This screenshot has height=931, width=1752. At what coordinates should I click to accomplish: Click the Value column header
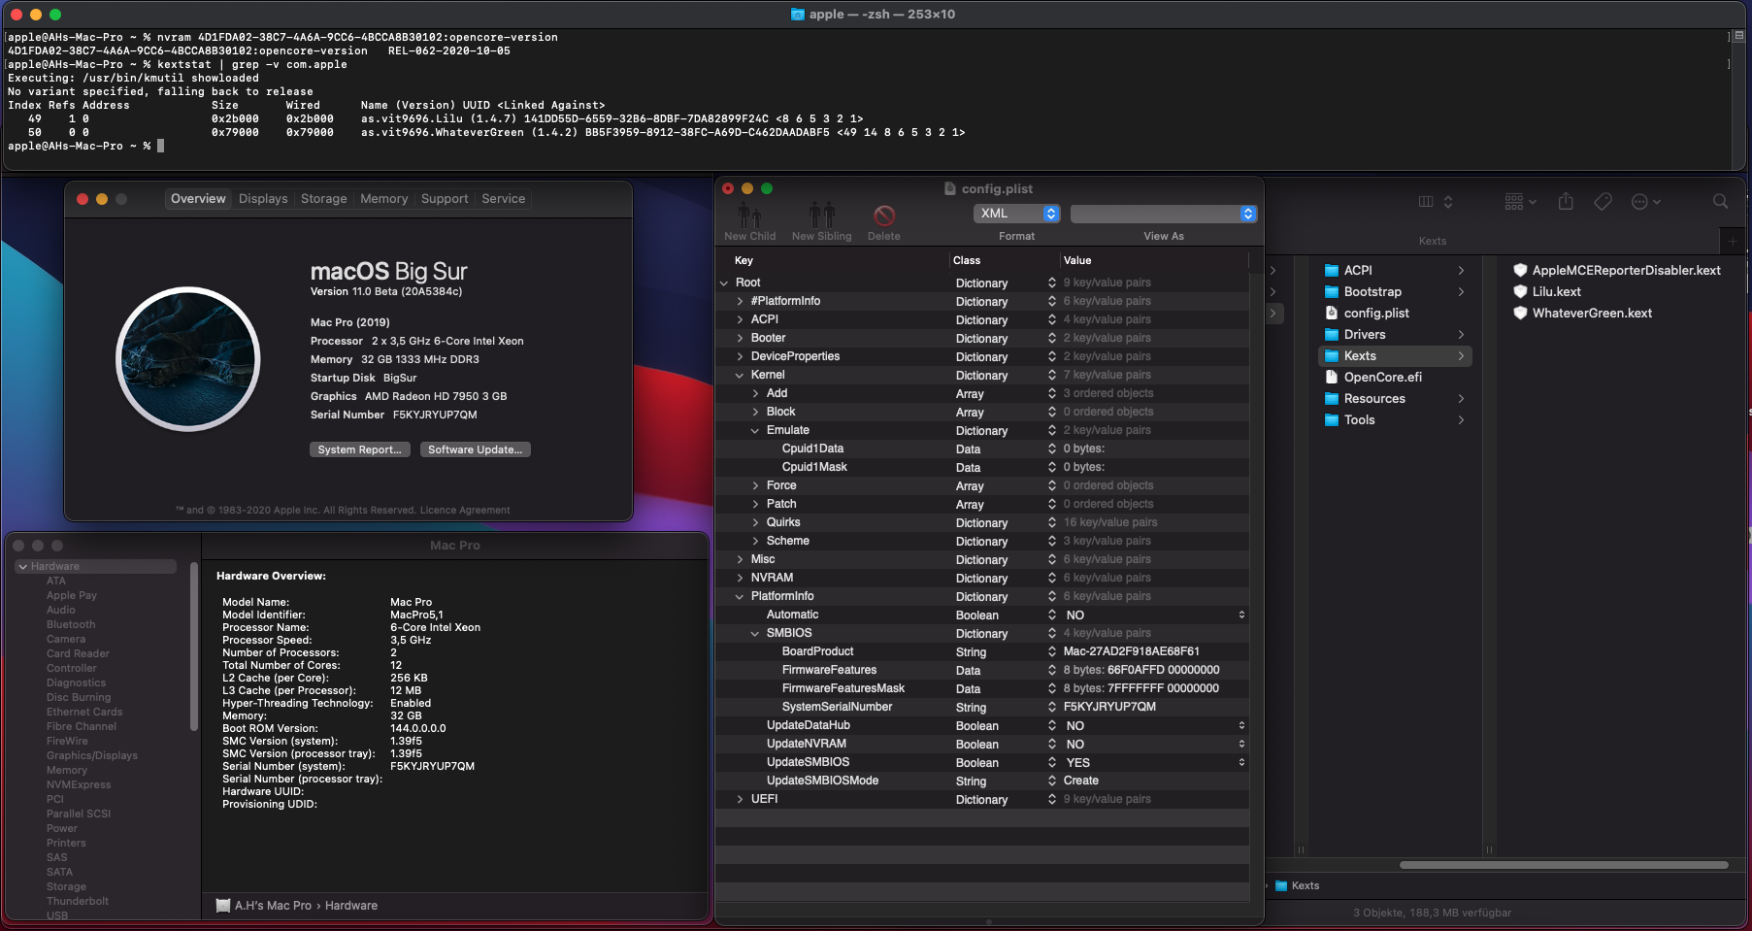click(1077, 260)
